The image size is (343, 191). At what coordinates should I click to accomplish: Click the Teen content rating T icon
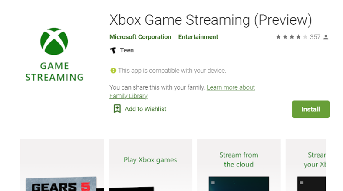(113, 50)
